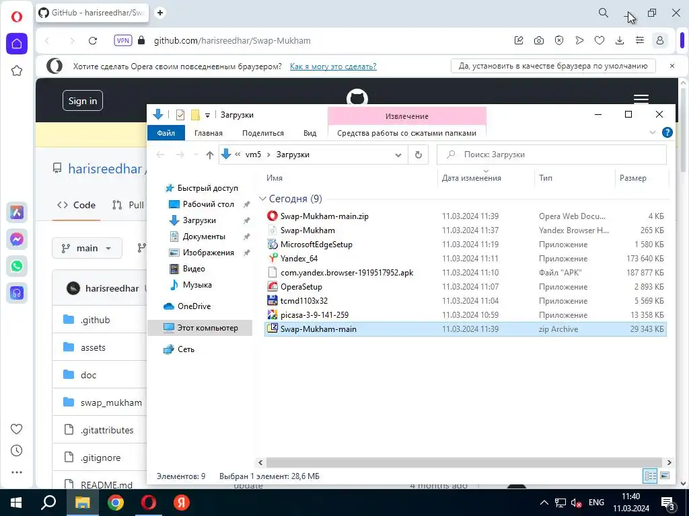Toggle the Opera VPN badge
Image resolution: width=689 pixels, height=516 pixels.
tap(122, 40)
